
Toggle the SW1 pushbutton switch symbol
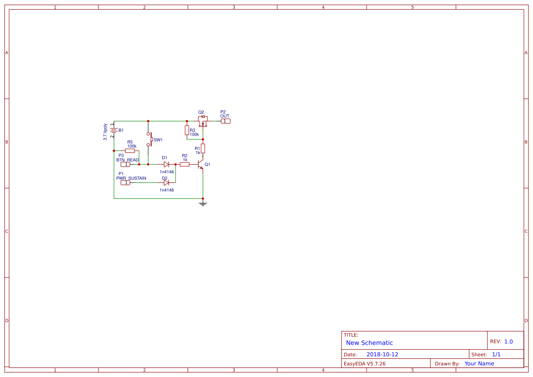click(151, 139)
